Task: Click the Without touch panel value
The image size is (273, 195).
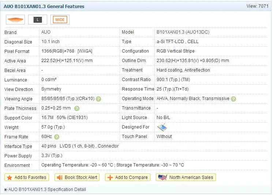Action: (x=164, y=137)
